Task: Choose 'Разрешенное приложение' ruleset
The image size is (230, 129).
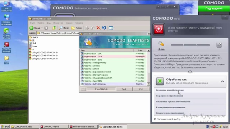Action: tap(190, 96)
